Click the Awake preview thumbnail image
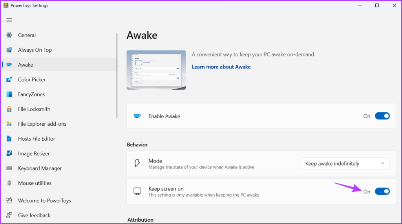Image resolution: width=402 pixels, height=224 pixels. [156, 70]
